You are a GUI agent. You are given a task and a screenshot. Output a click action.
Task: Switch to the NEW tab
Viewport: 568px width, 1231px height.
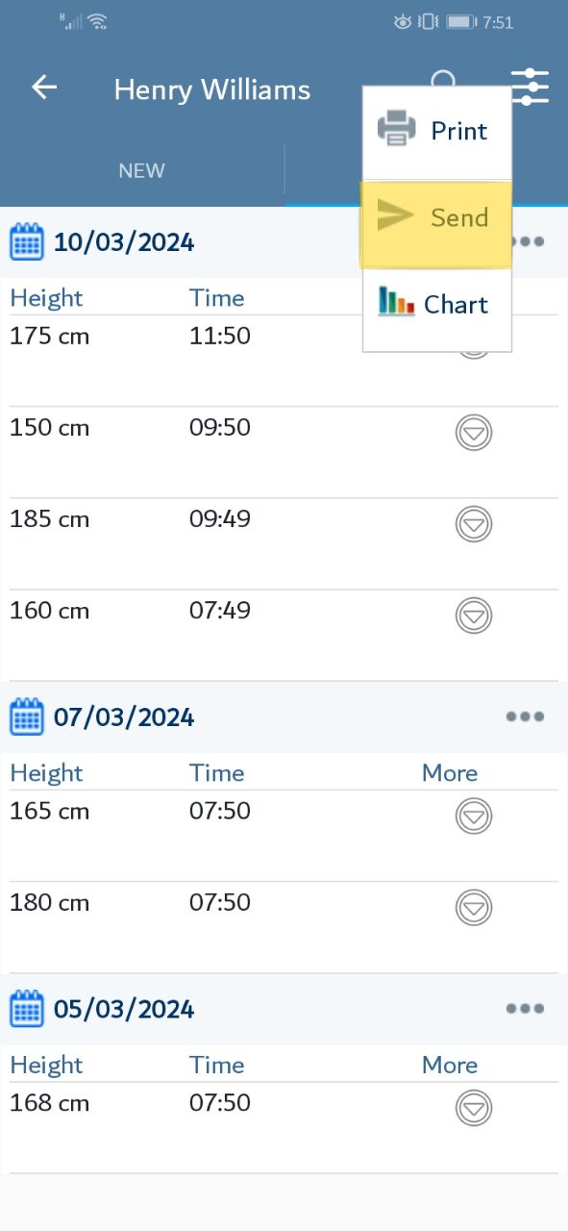pos(141,171)
